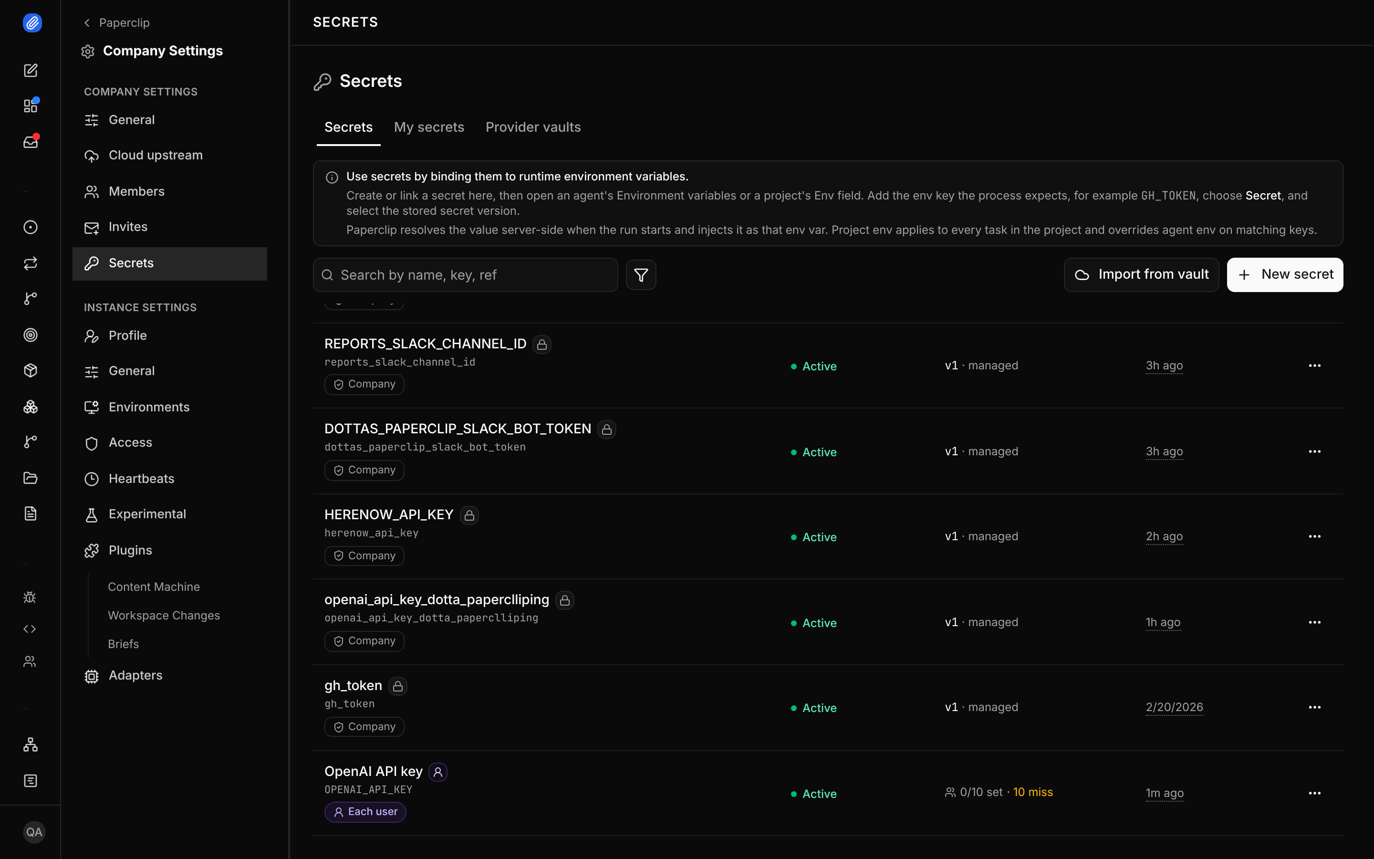Click the 1m ago timestamp on OpenAI API key

pos(1165,794)
